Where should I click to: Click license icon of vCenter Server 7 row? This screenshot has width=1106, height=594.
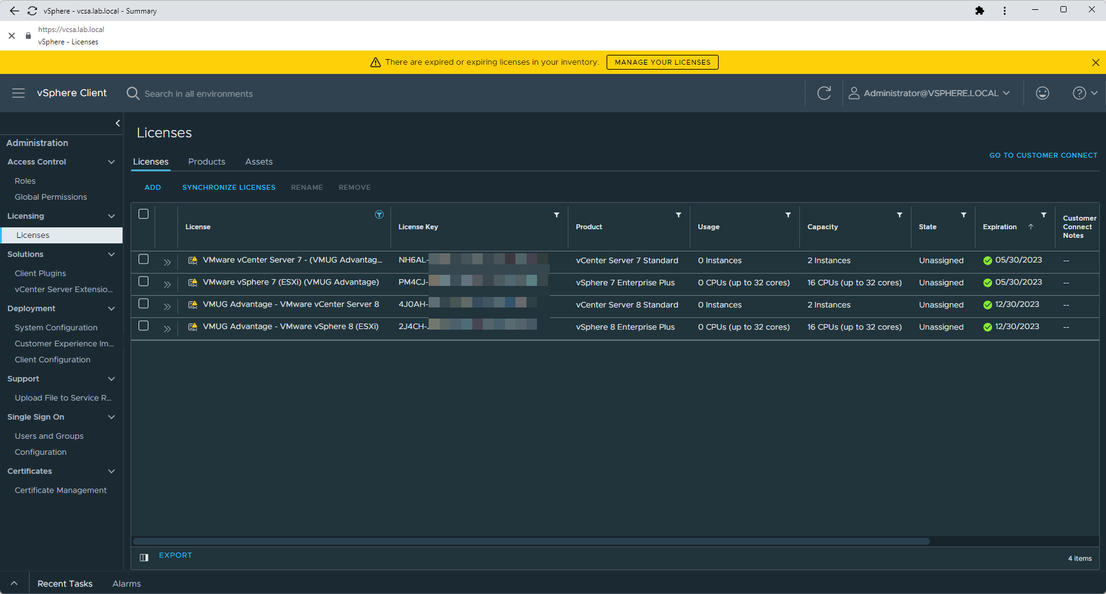pyautogui.click(x=193, y=260)
